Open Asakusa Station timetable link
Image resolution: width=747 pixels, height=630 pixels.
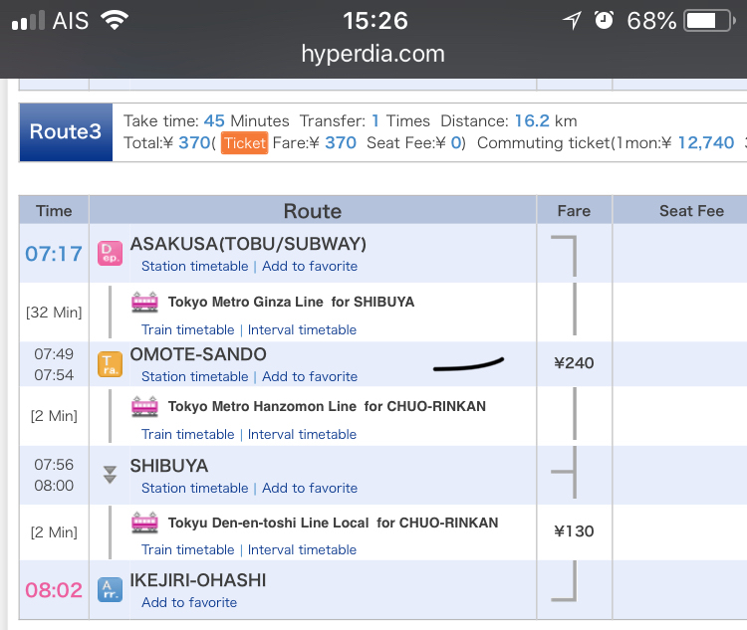coord(195,266)
